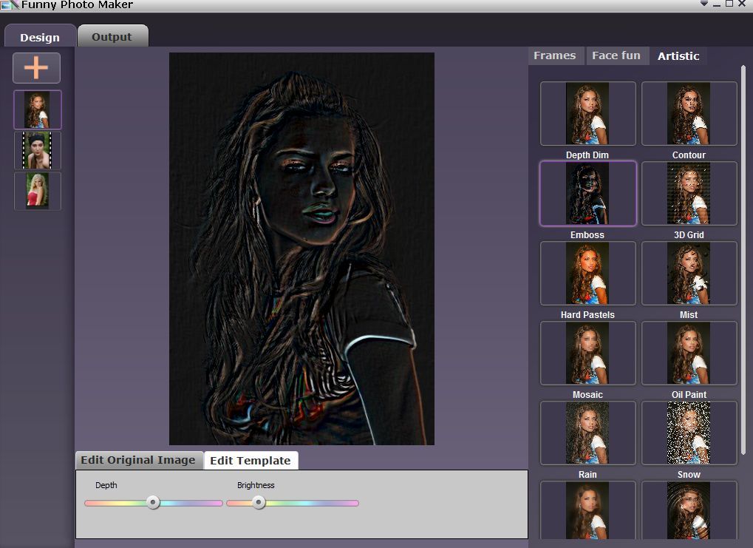This screenshot has width=753, height=548.
Task: Select the Rain effect thumbnail
Action: (x=587, y=433)
